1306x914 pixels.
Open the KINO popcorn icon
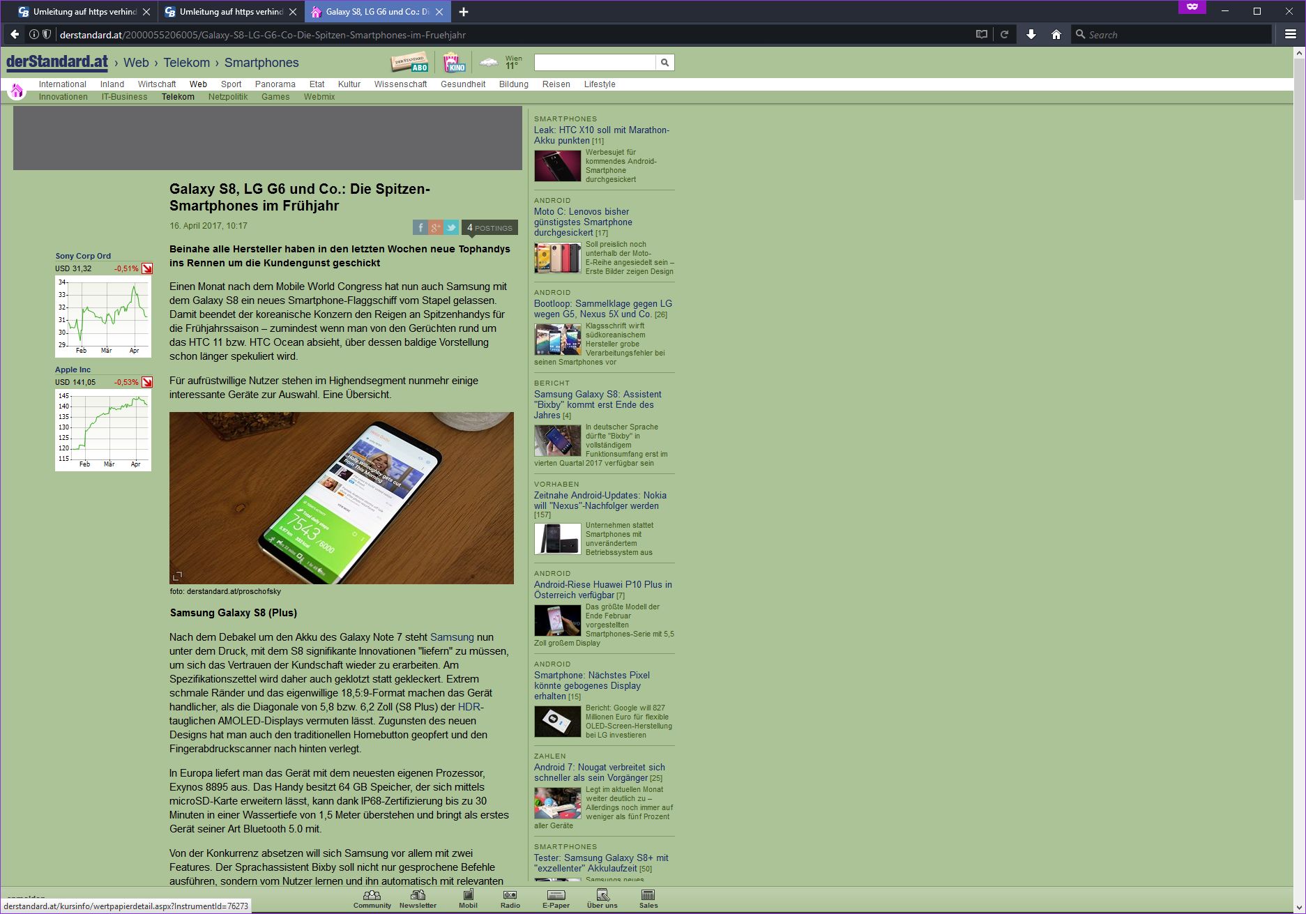coord(454,63)
